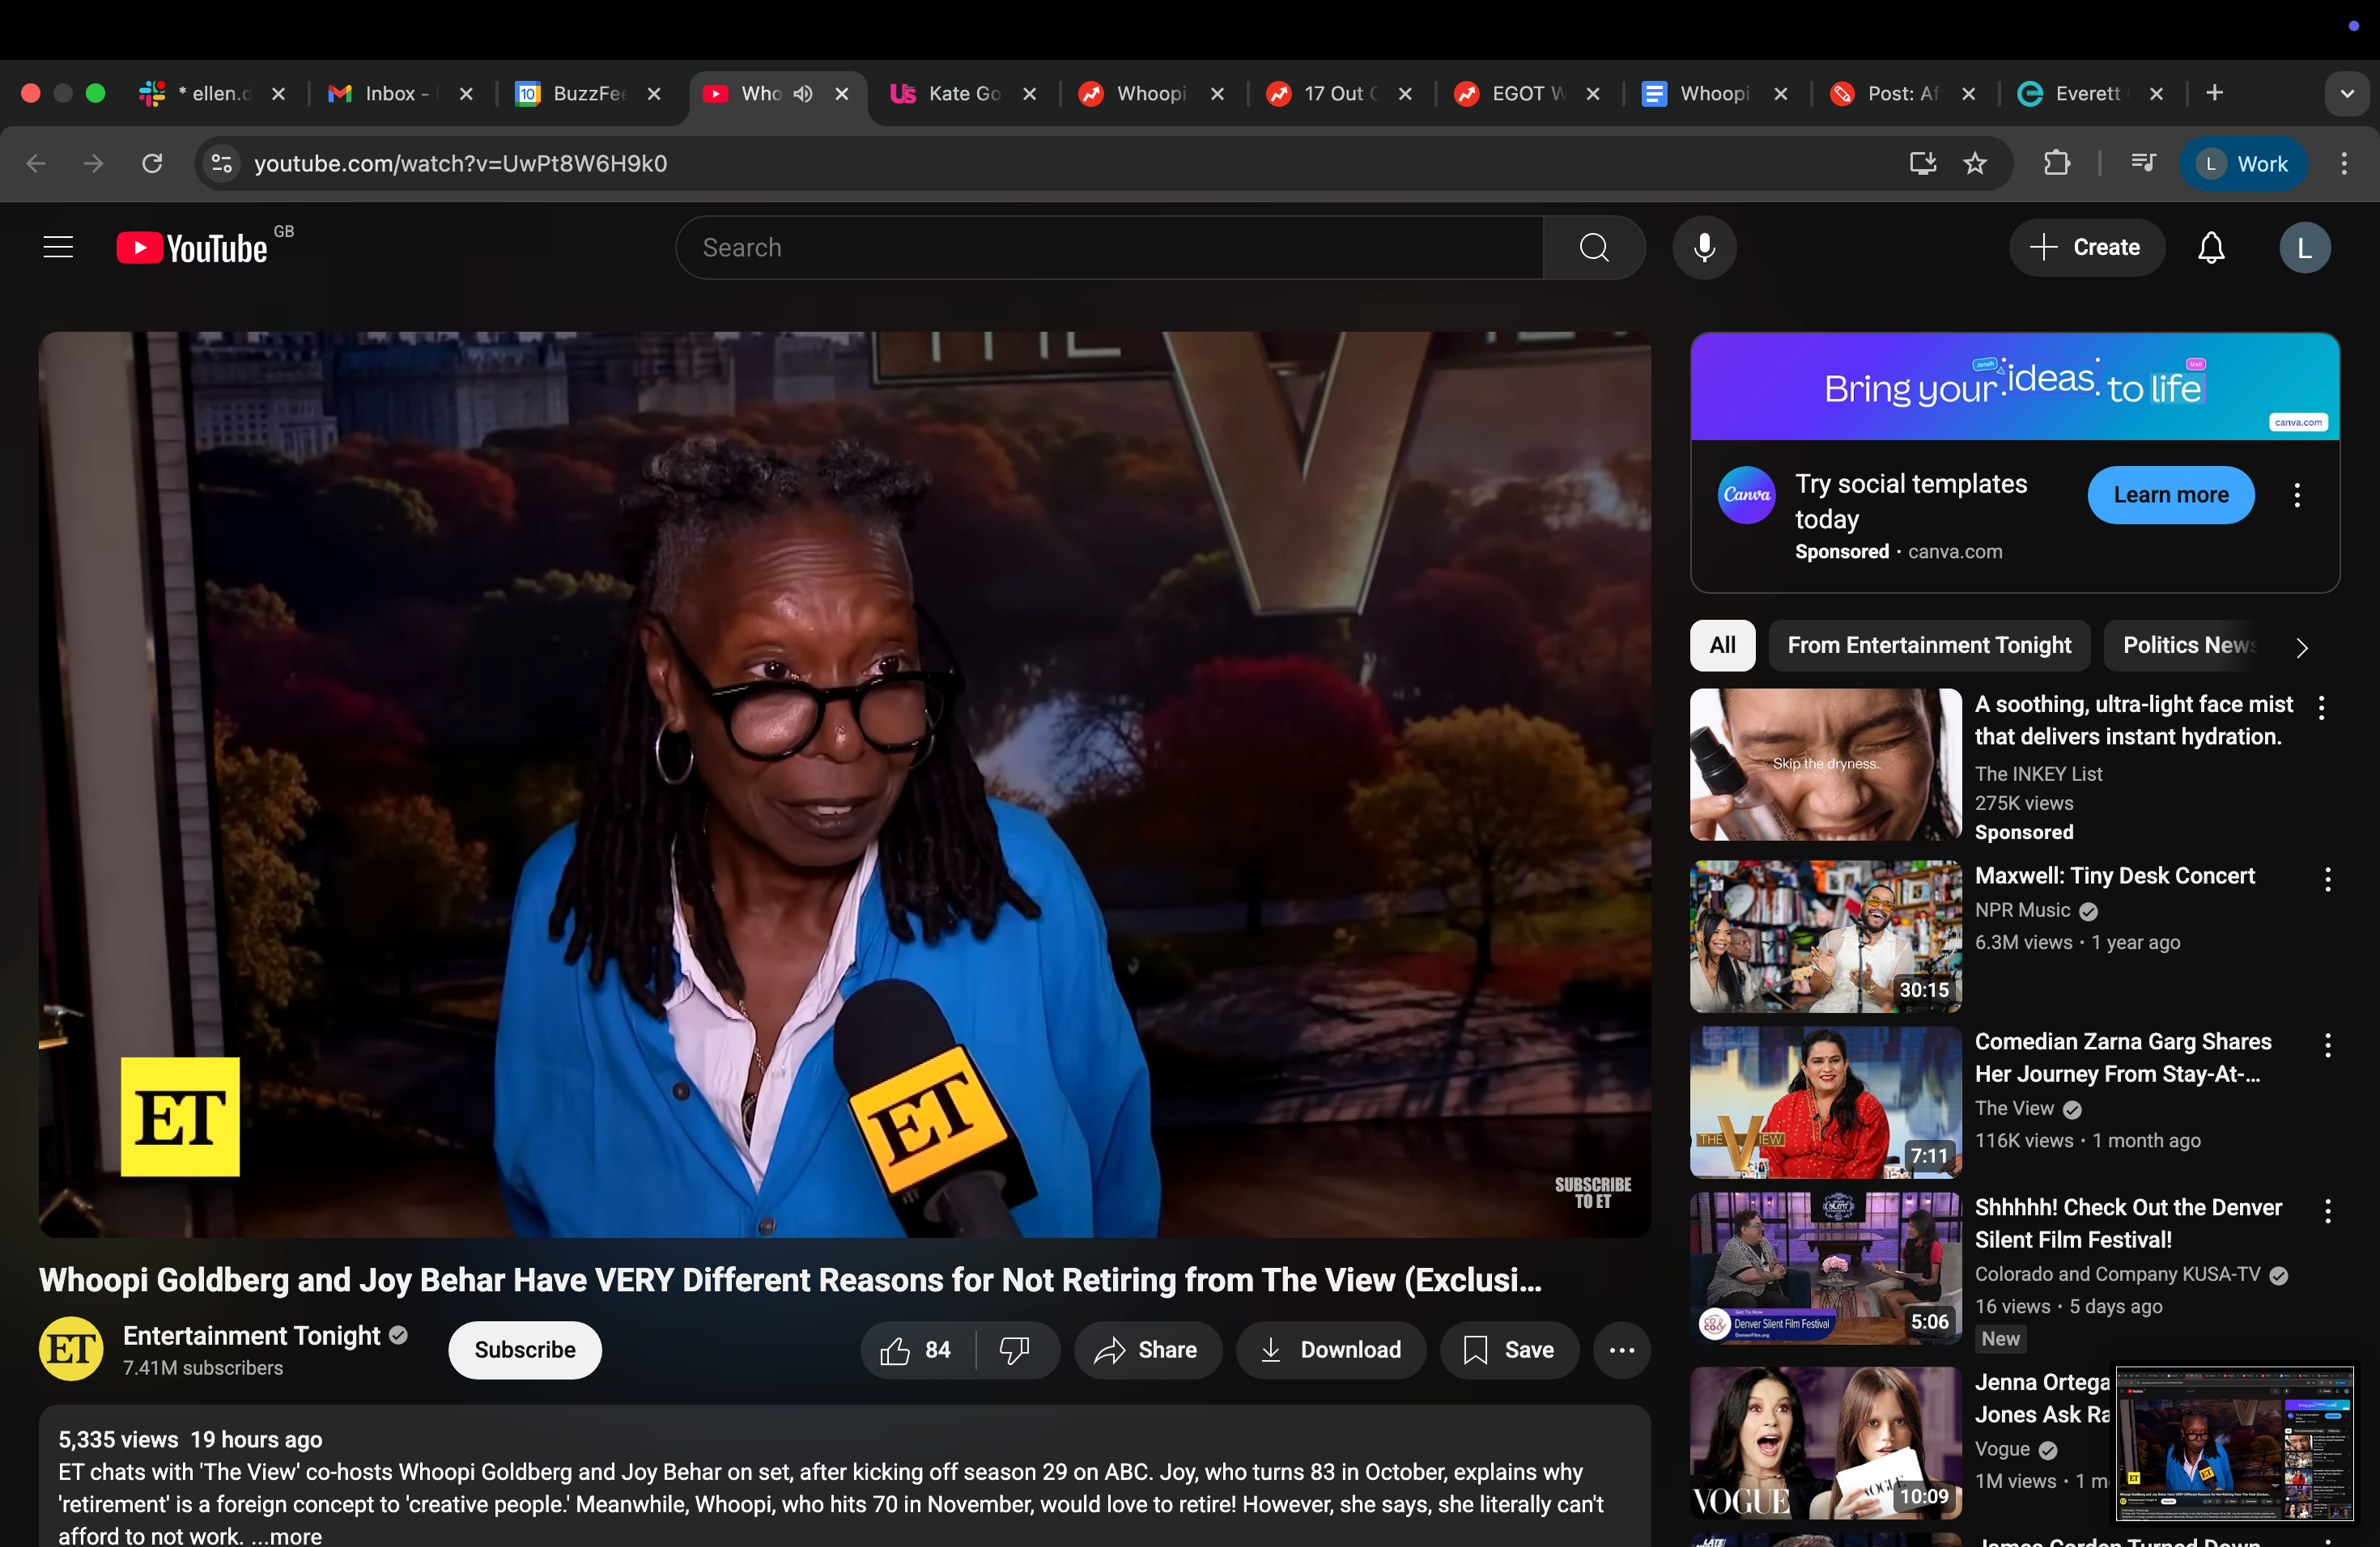Click into the YouTube search field

point(1108,247)
